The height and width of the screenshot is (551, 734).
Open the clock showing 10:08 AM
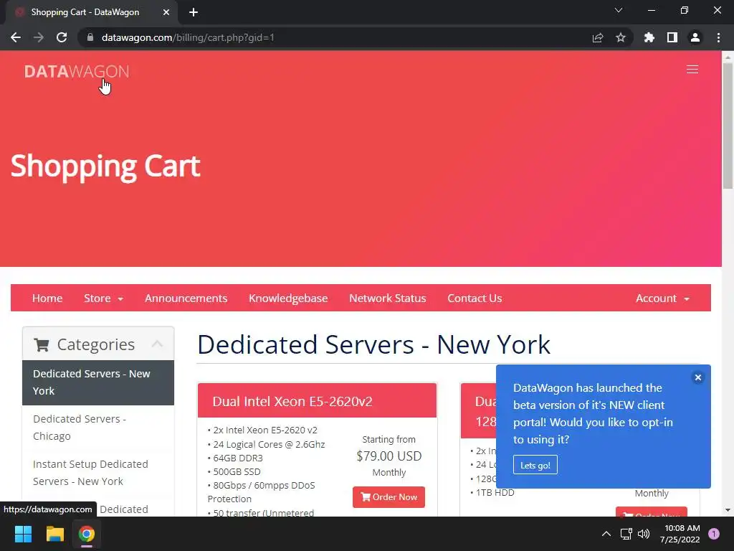(x=680, y=534)
